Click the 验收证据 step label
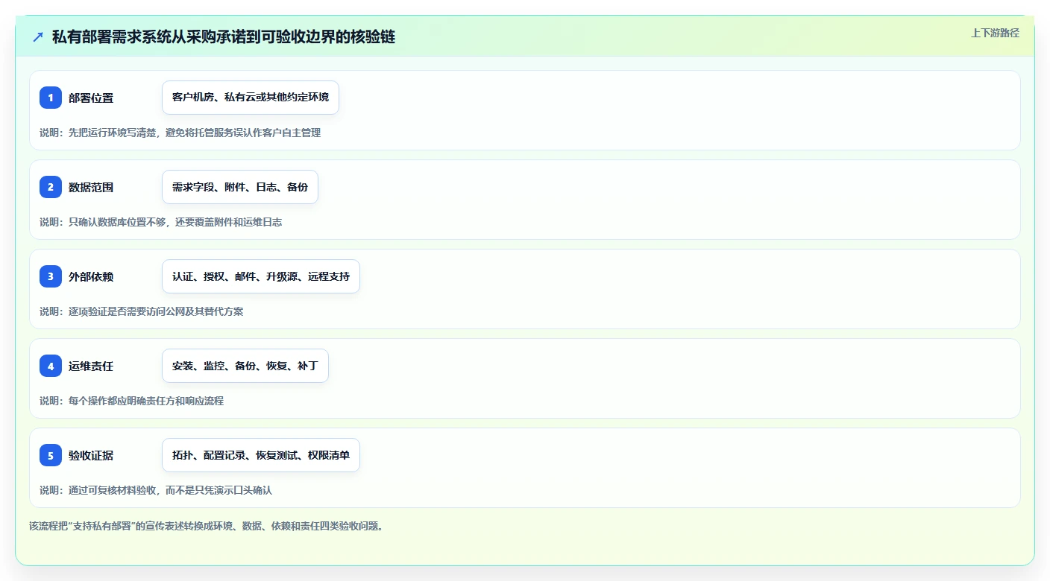 tap(91, 455)
